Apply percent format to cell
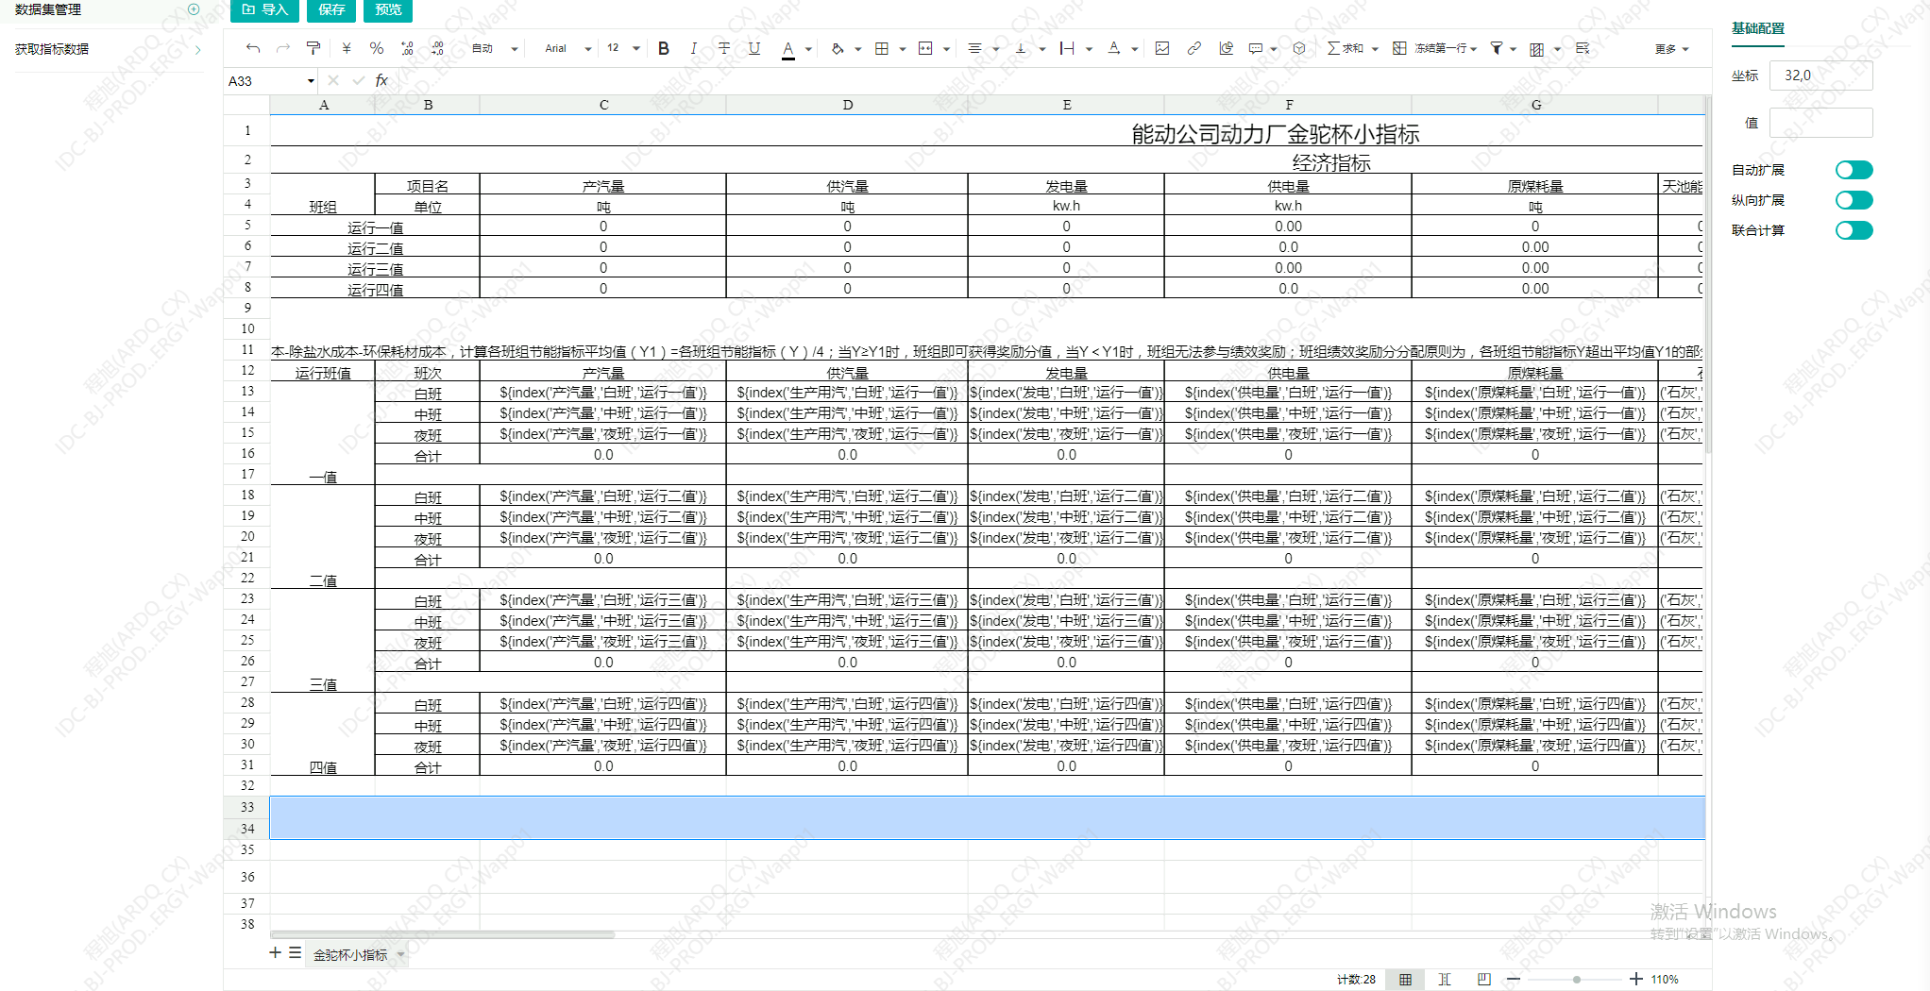Viewport: 1930px width, 991px height. 376,48
